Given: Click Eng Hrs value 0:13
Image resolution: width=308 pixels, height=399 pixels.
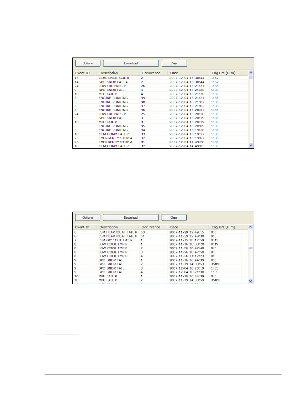Looking at the screenshot, I should pos(215,240).
